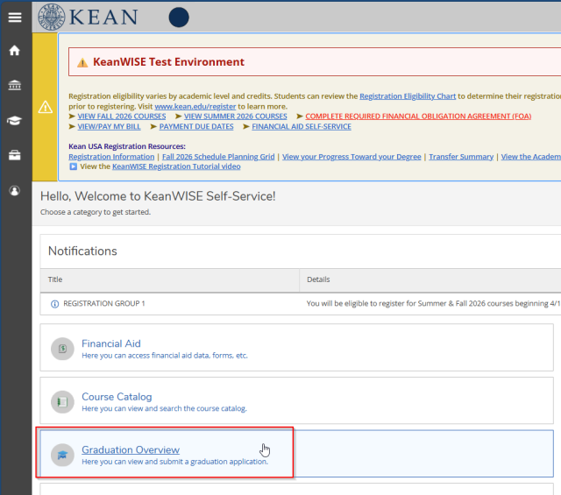Open the Academics graduation cap sidebar icon
561x495 pixels.
click(x=15, y=120)
